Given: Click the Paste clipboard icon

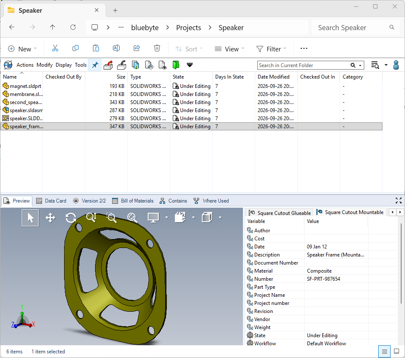Looking at the screenshot, I should pos(96,48).
